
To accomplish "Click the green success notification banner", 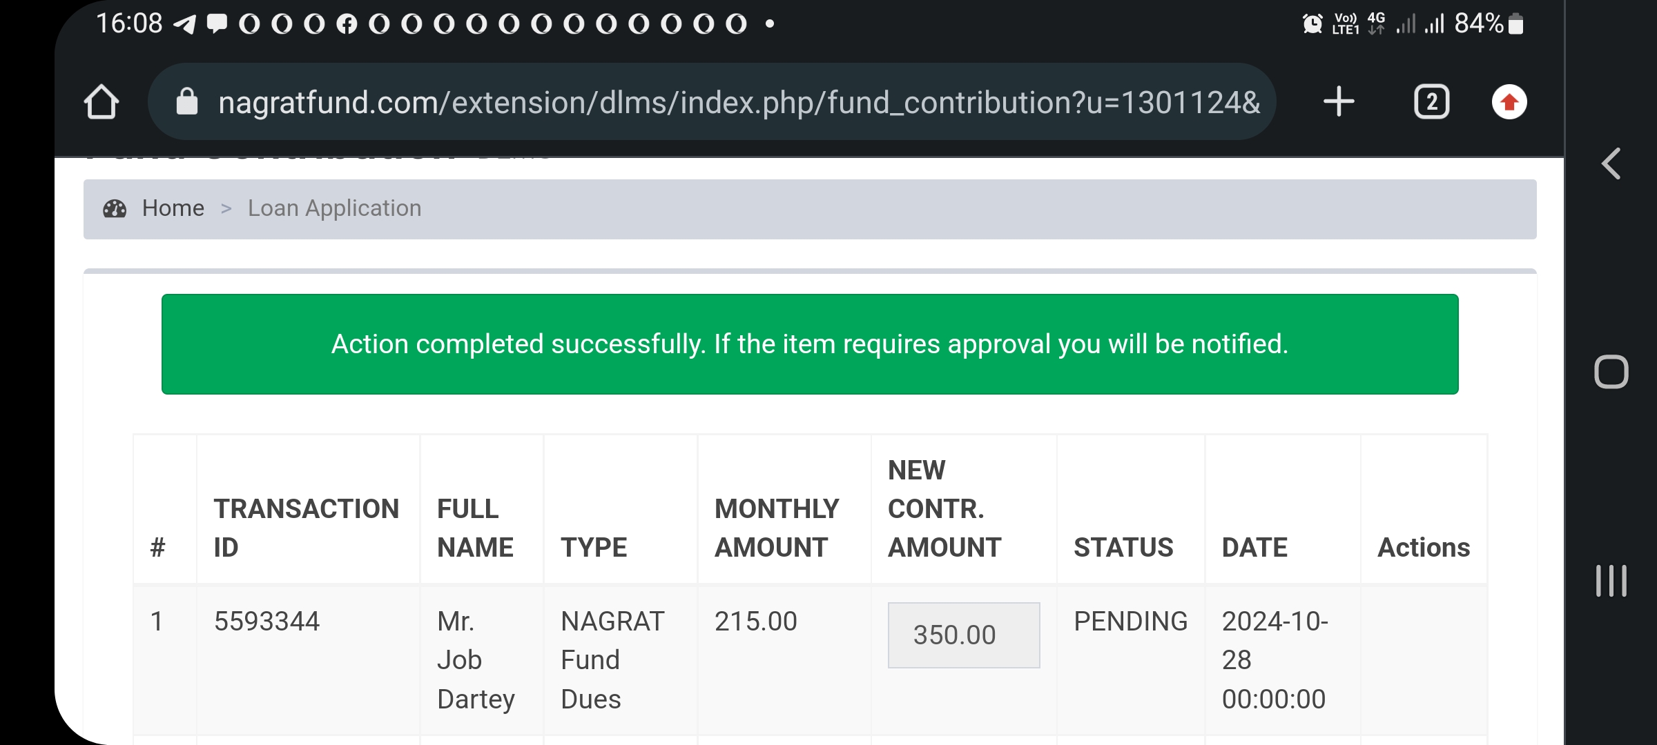I will pyautogui.click(x=809, y=344).
